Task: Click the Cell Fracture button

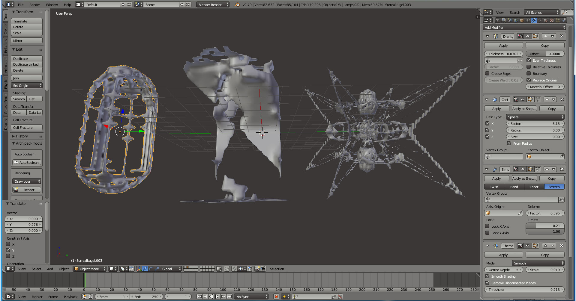Action: (x=27, y=128)
